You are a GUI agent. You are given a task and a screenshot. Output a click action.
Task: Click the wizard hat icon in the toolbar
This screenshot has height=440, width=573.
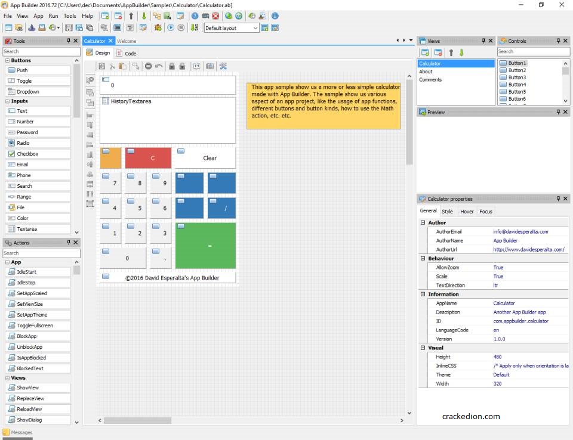[32, 28]
